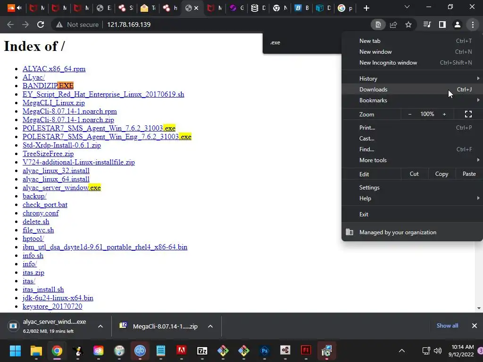
Task: Open the TreeSizeFree.zip link
Action: (48, 154)
